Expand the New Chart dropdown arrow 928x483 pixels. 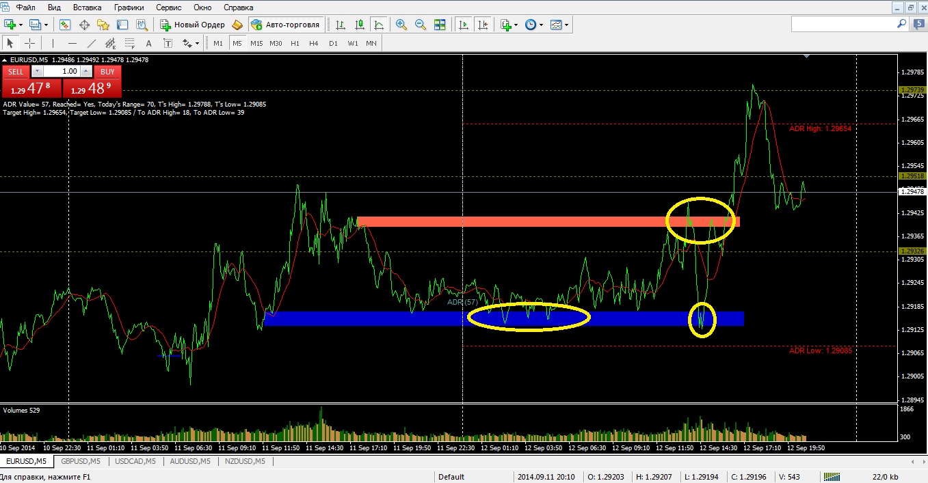21,25
